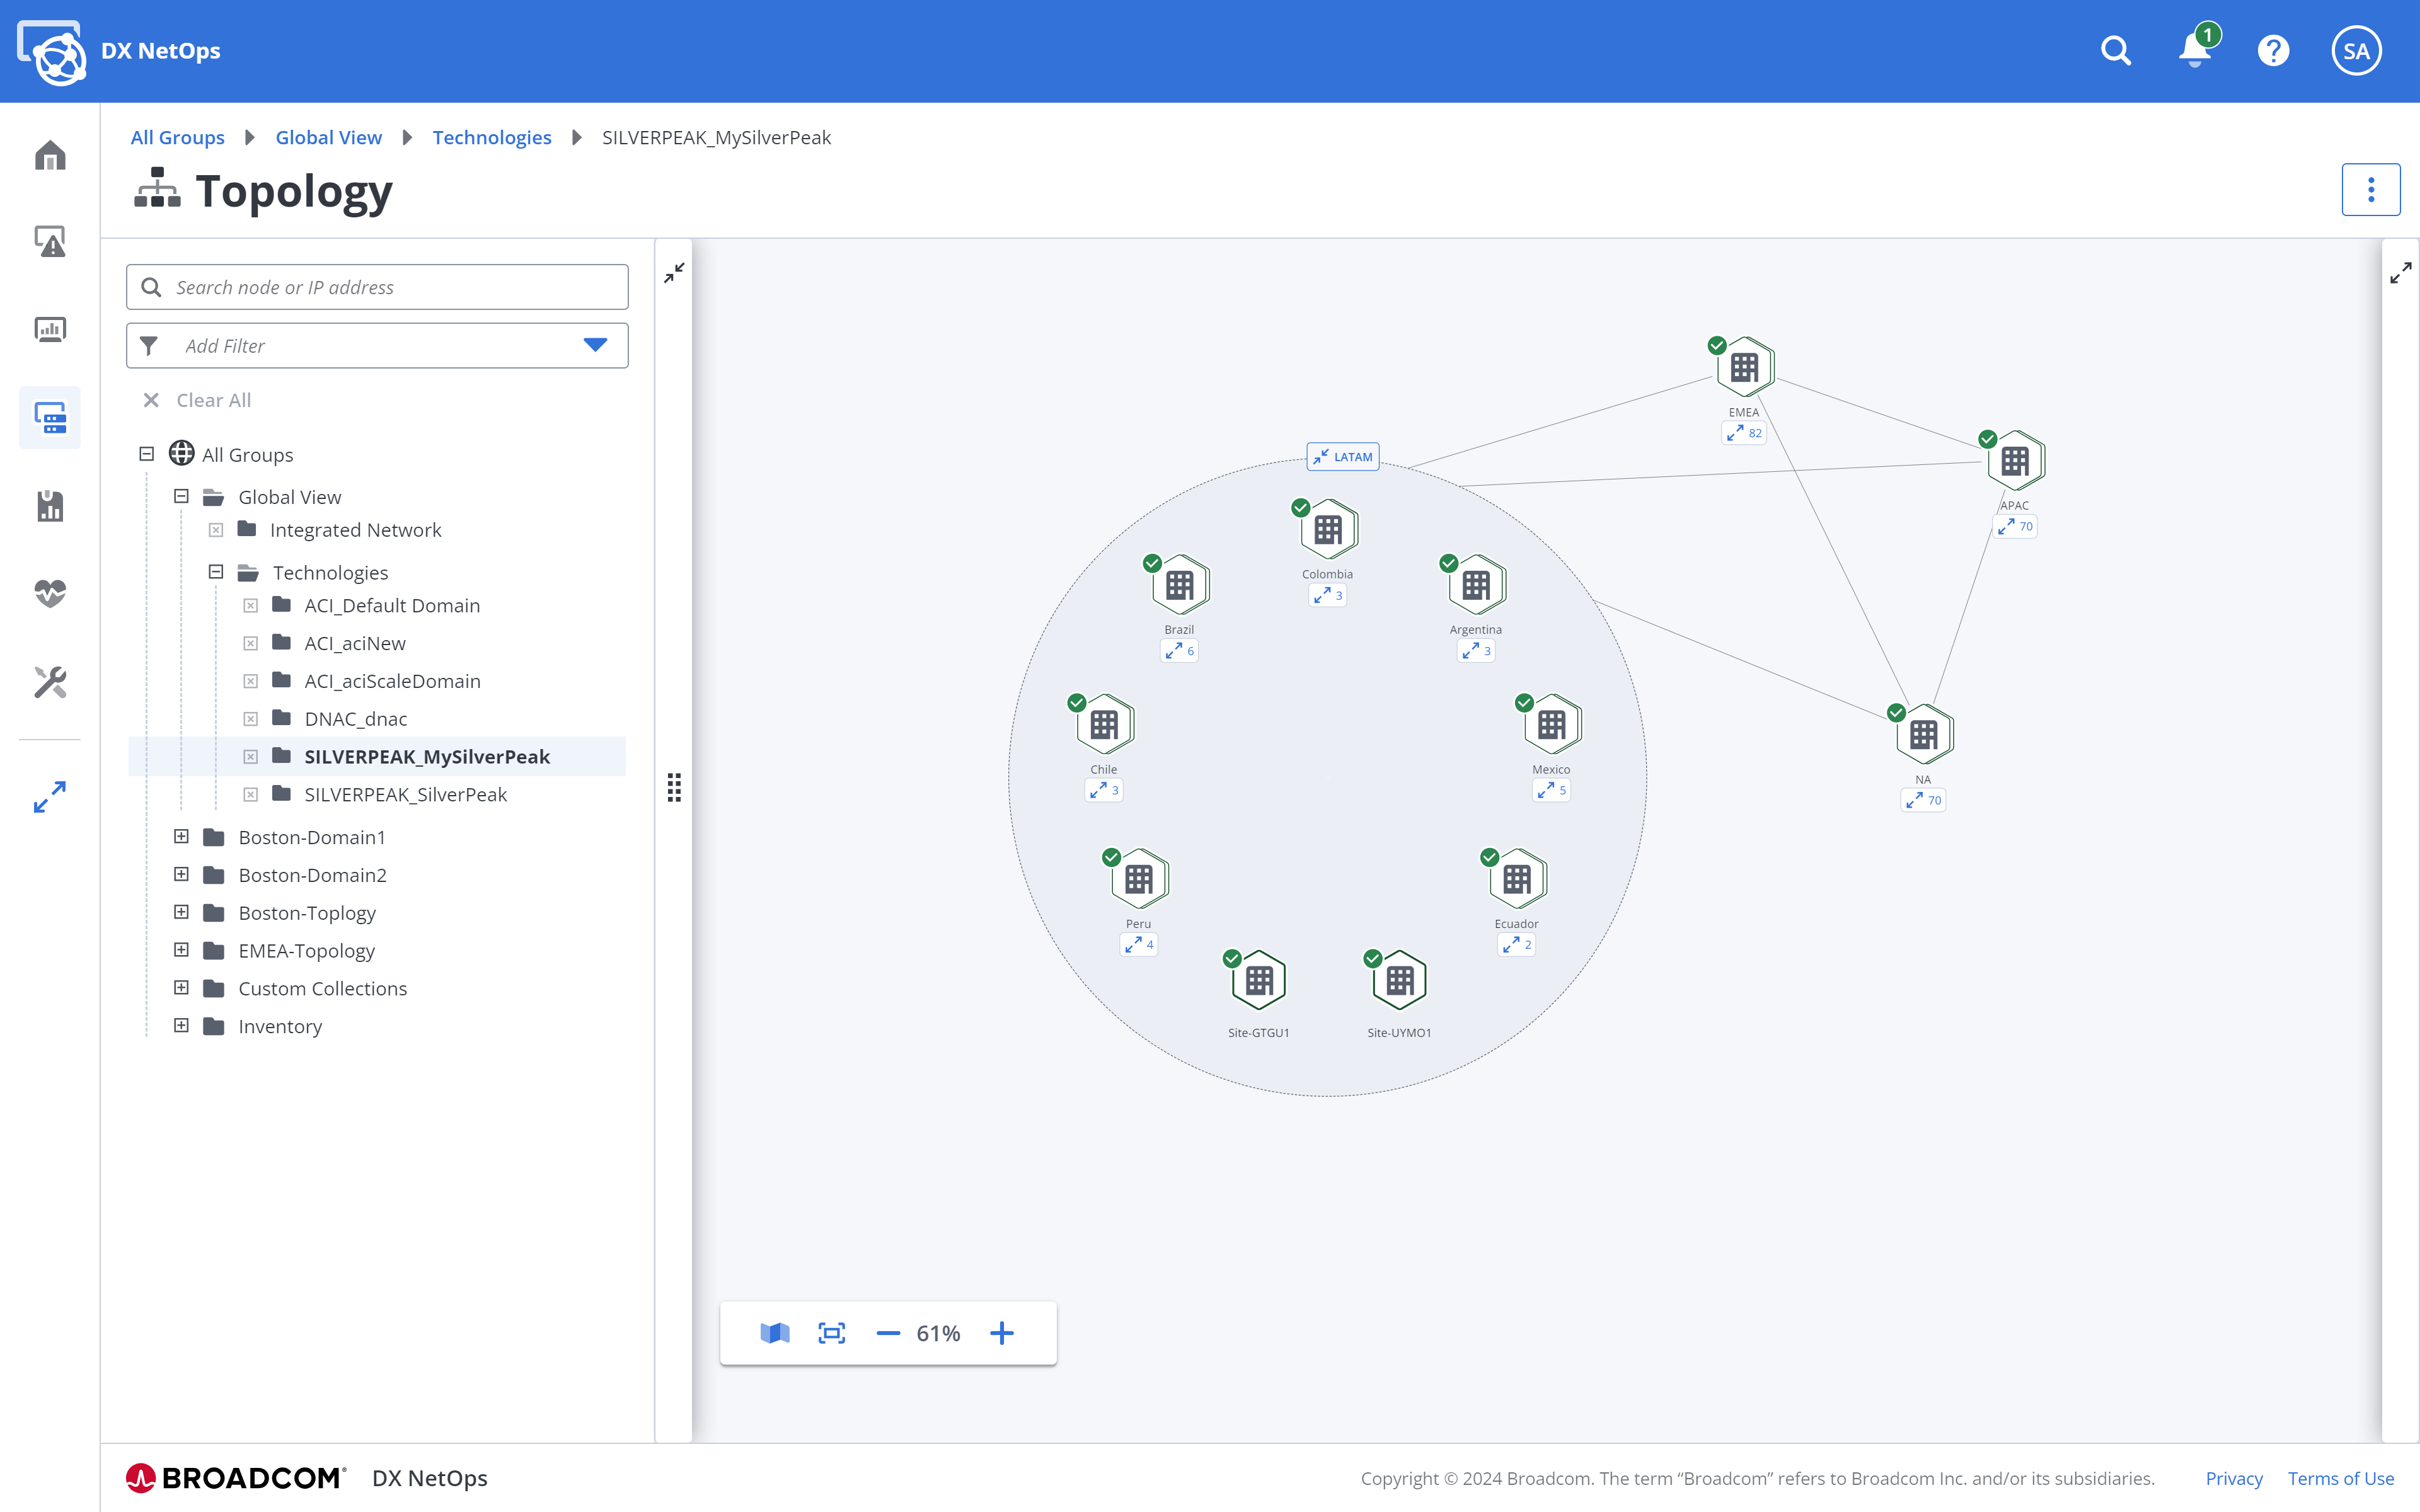Screen dimensions: 2420x1512
Task: Select the Argentina site node
Action: click(1475, 585)
